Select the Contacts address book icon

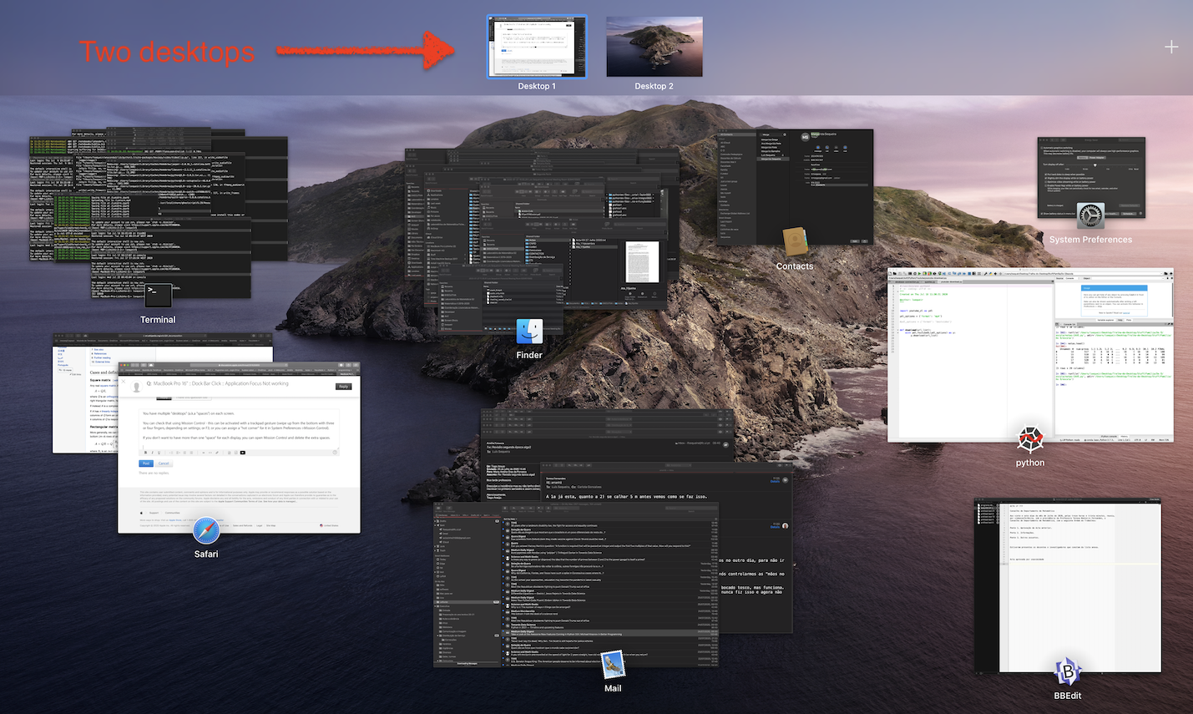point(794,242)
